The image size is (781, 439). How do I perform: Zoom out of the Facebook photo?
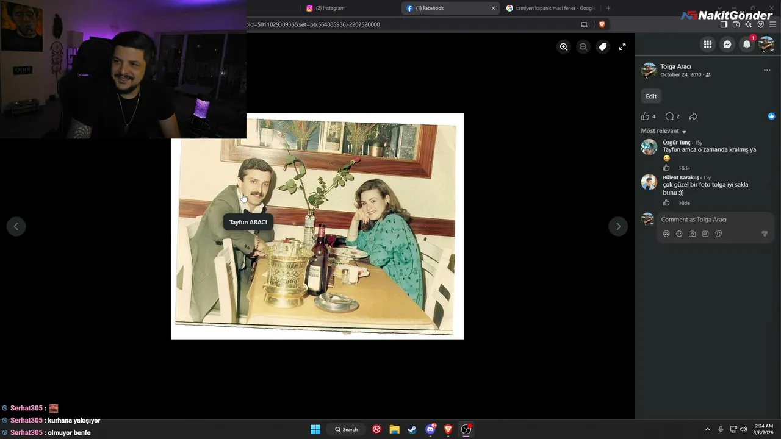(583, 46)
